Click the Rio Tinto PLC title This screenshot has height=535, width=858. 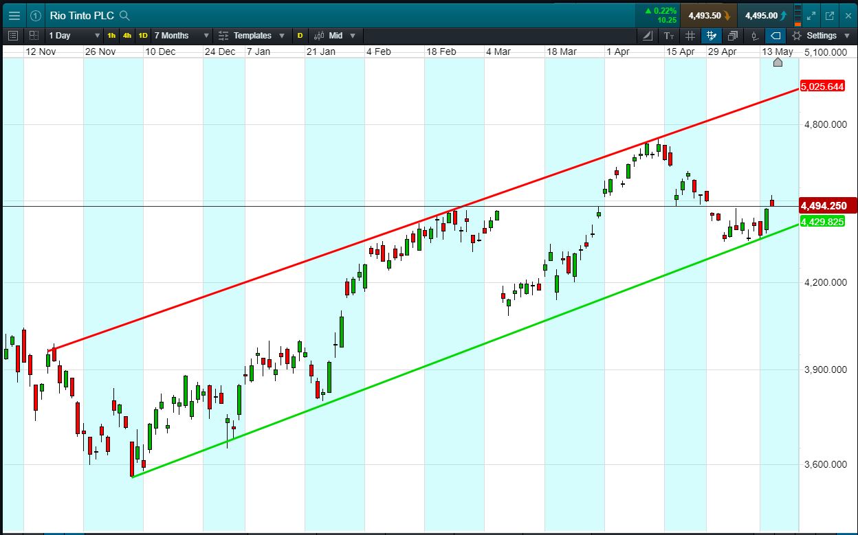[82, 15]
